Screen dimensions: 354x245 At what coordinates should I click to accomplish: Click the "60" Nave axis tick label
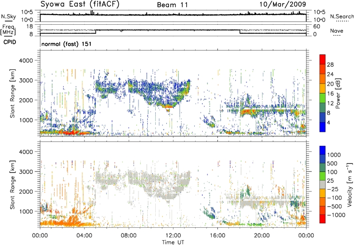coord(316,27)
